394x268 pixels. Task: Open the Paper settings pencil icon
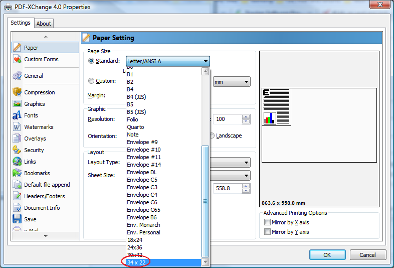pos(17,47)
